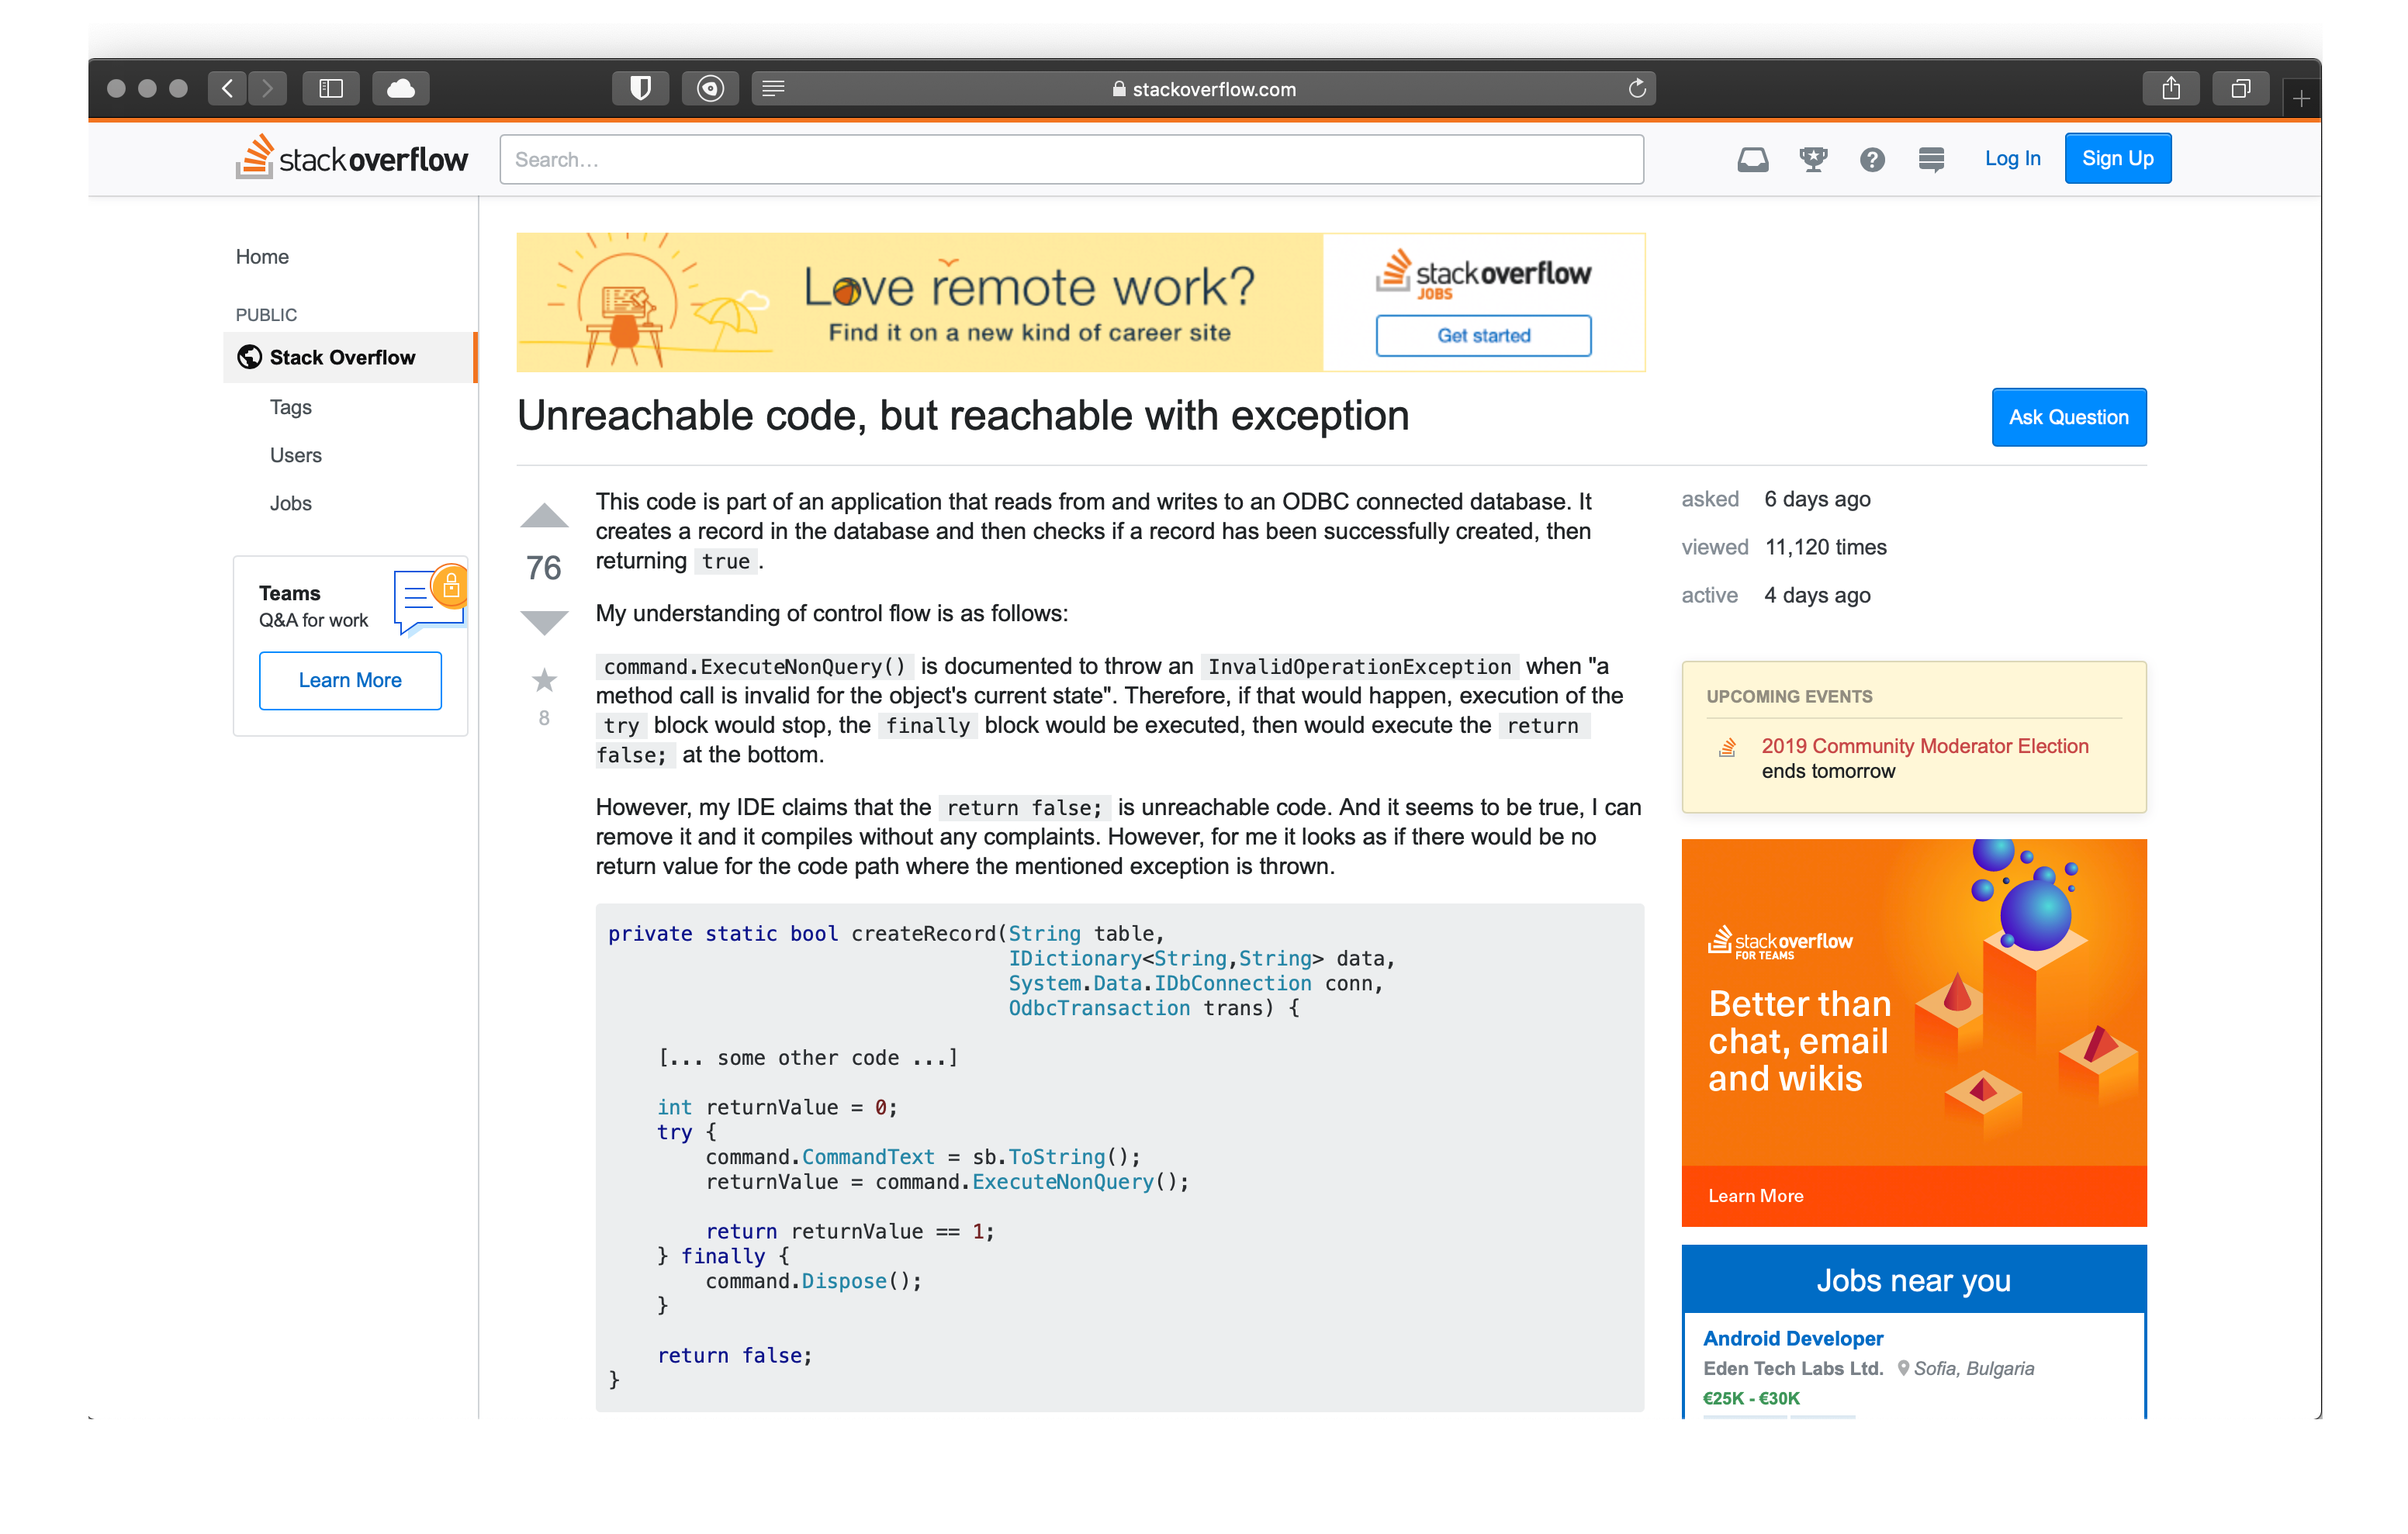The width and height of the screenshot is (2408, 1534).
Task: Open the inbox icon in header
Action: 1752,159
